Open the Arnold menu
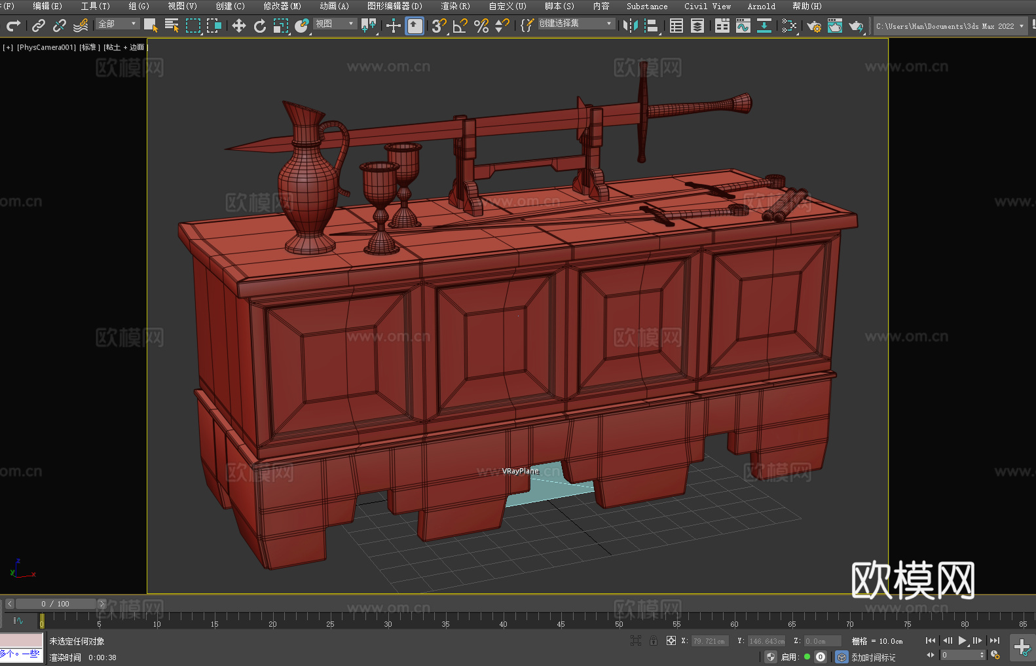Image resolution: width=1036 pixels, height=666 pixels. [761, 6]
